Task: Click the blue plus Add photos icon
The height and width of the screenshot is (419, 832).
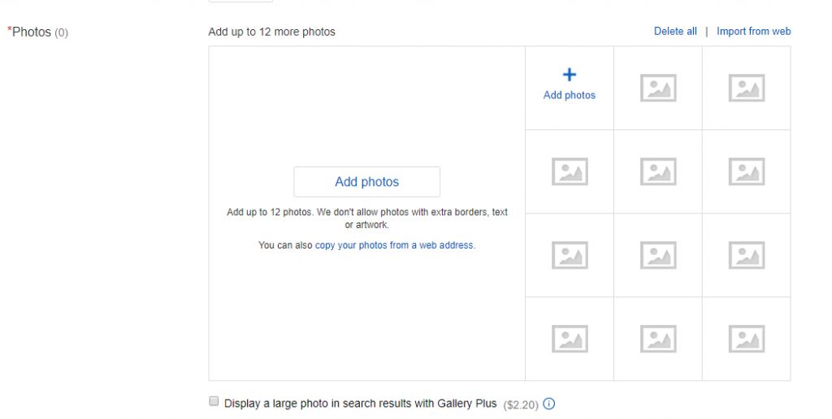Action: [570, 75]
